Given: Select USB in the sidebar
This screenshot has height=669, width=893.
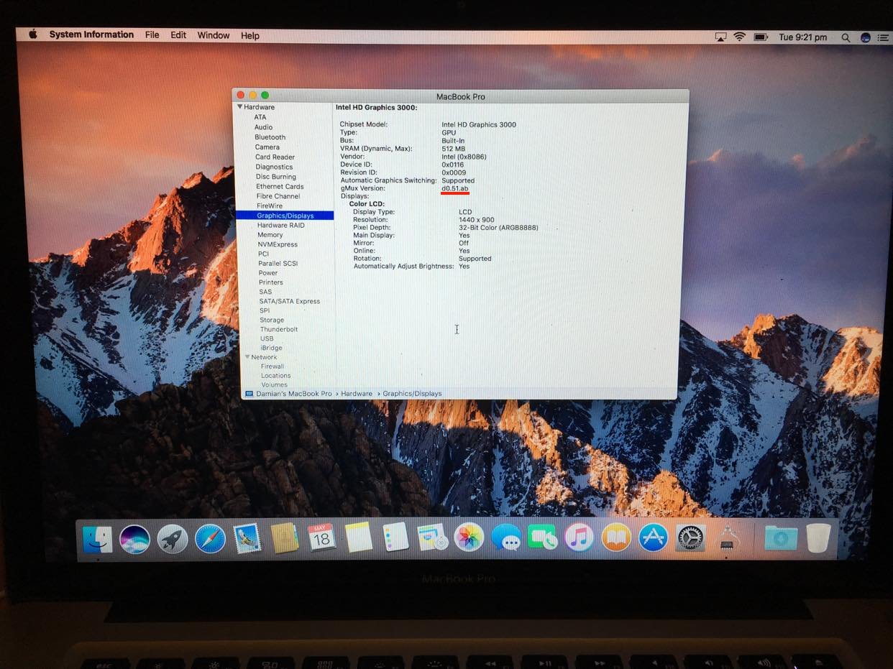Looking at the screenshot, I should [267, 338].
